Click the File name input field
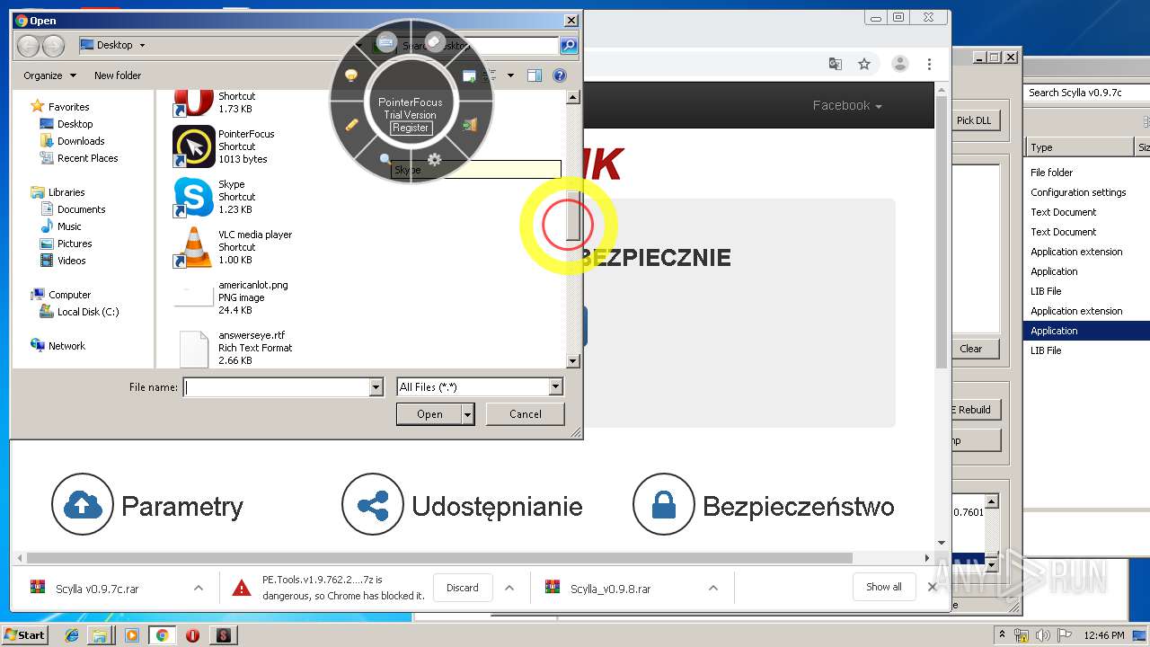The height and width of the screenshot is (647, 1150). coord(277,387)
